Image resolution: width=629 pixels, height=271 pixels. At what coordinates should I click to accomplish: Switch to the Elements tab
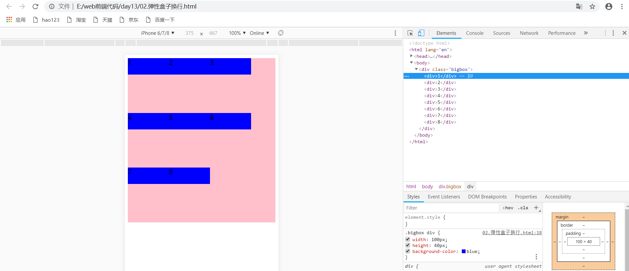[446, 33]
